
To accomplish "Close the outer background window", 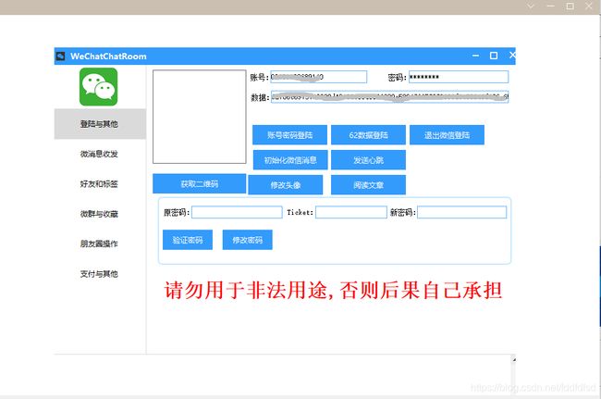I will tap(589, 6).
